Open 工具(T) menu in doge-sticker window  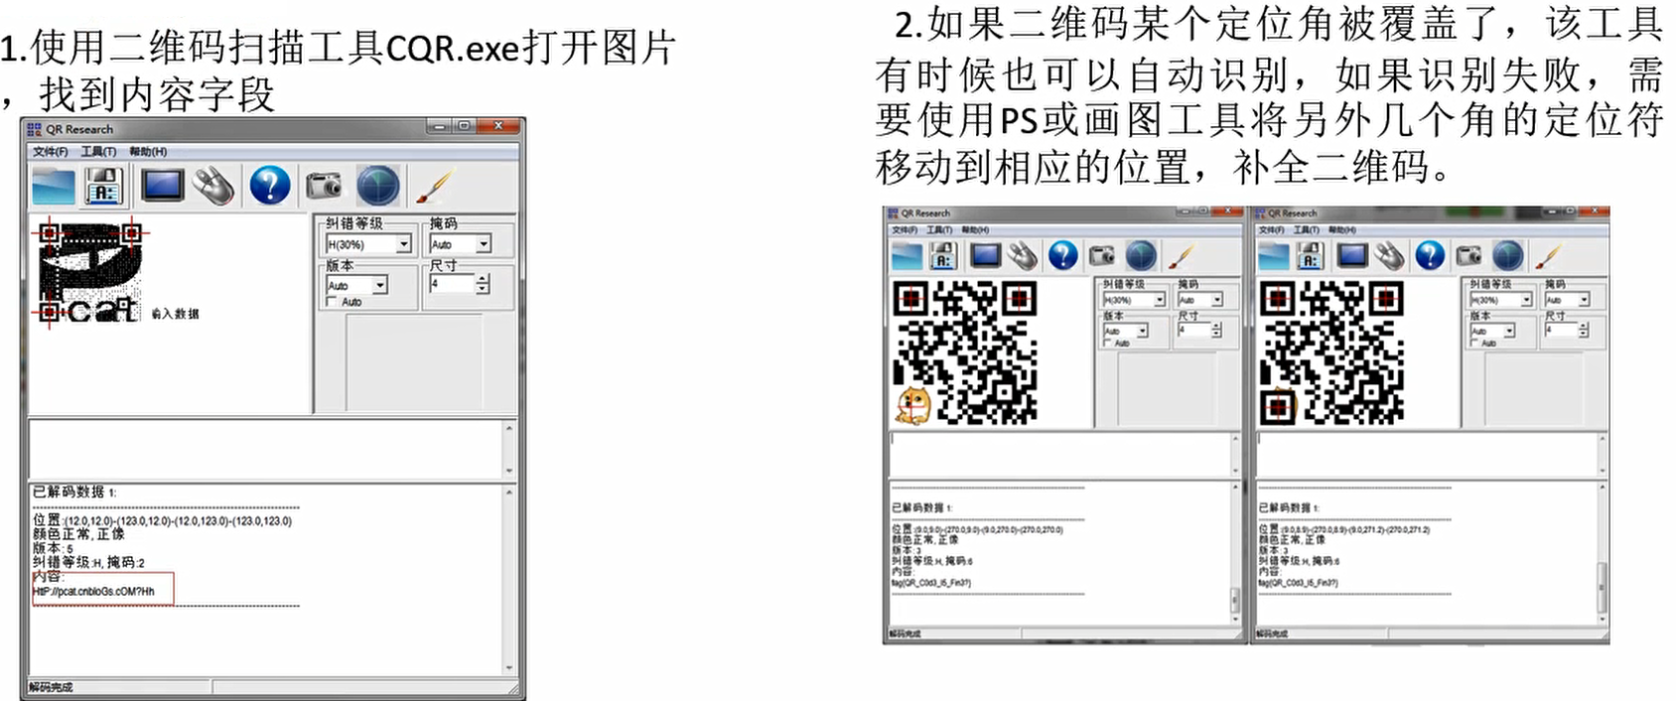coord(939,229)
